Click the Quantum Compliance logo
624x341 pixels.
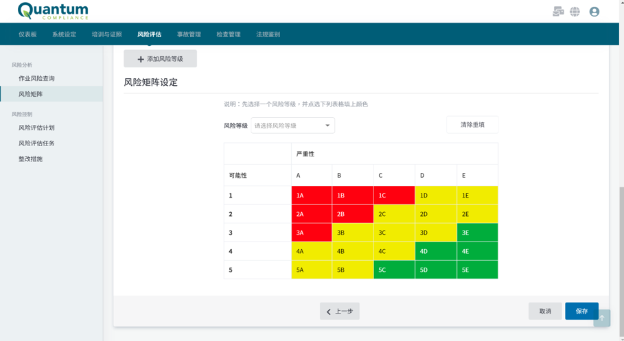coord(53,11)
